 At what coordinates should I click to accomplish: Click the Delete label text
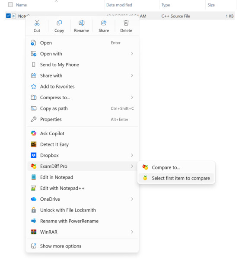click(x=126, y=30)
